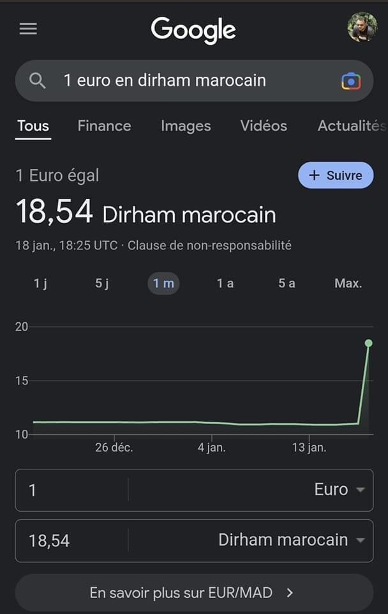
Task: Tap the Google Lens camera icon
Action: (351, 81)
